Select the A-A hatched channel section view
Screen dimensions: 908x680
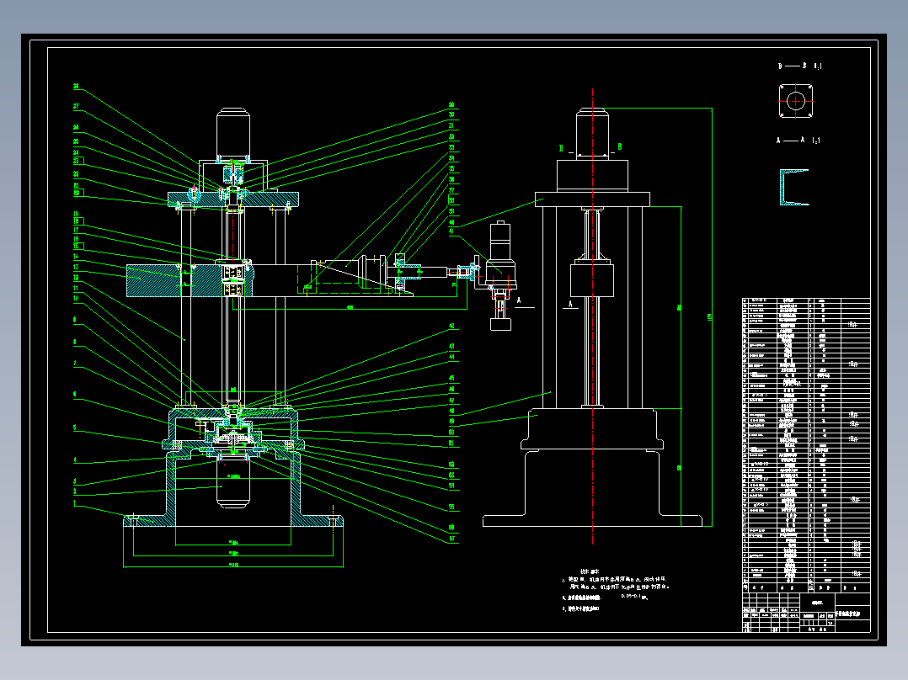[x=794, y=187]
